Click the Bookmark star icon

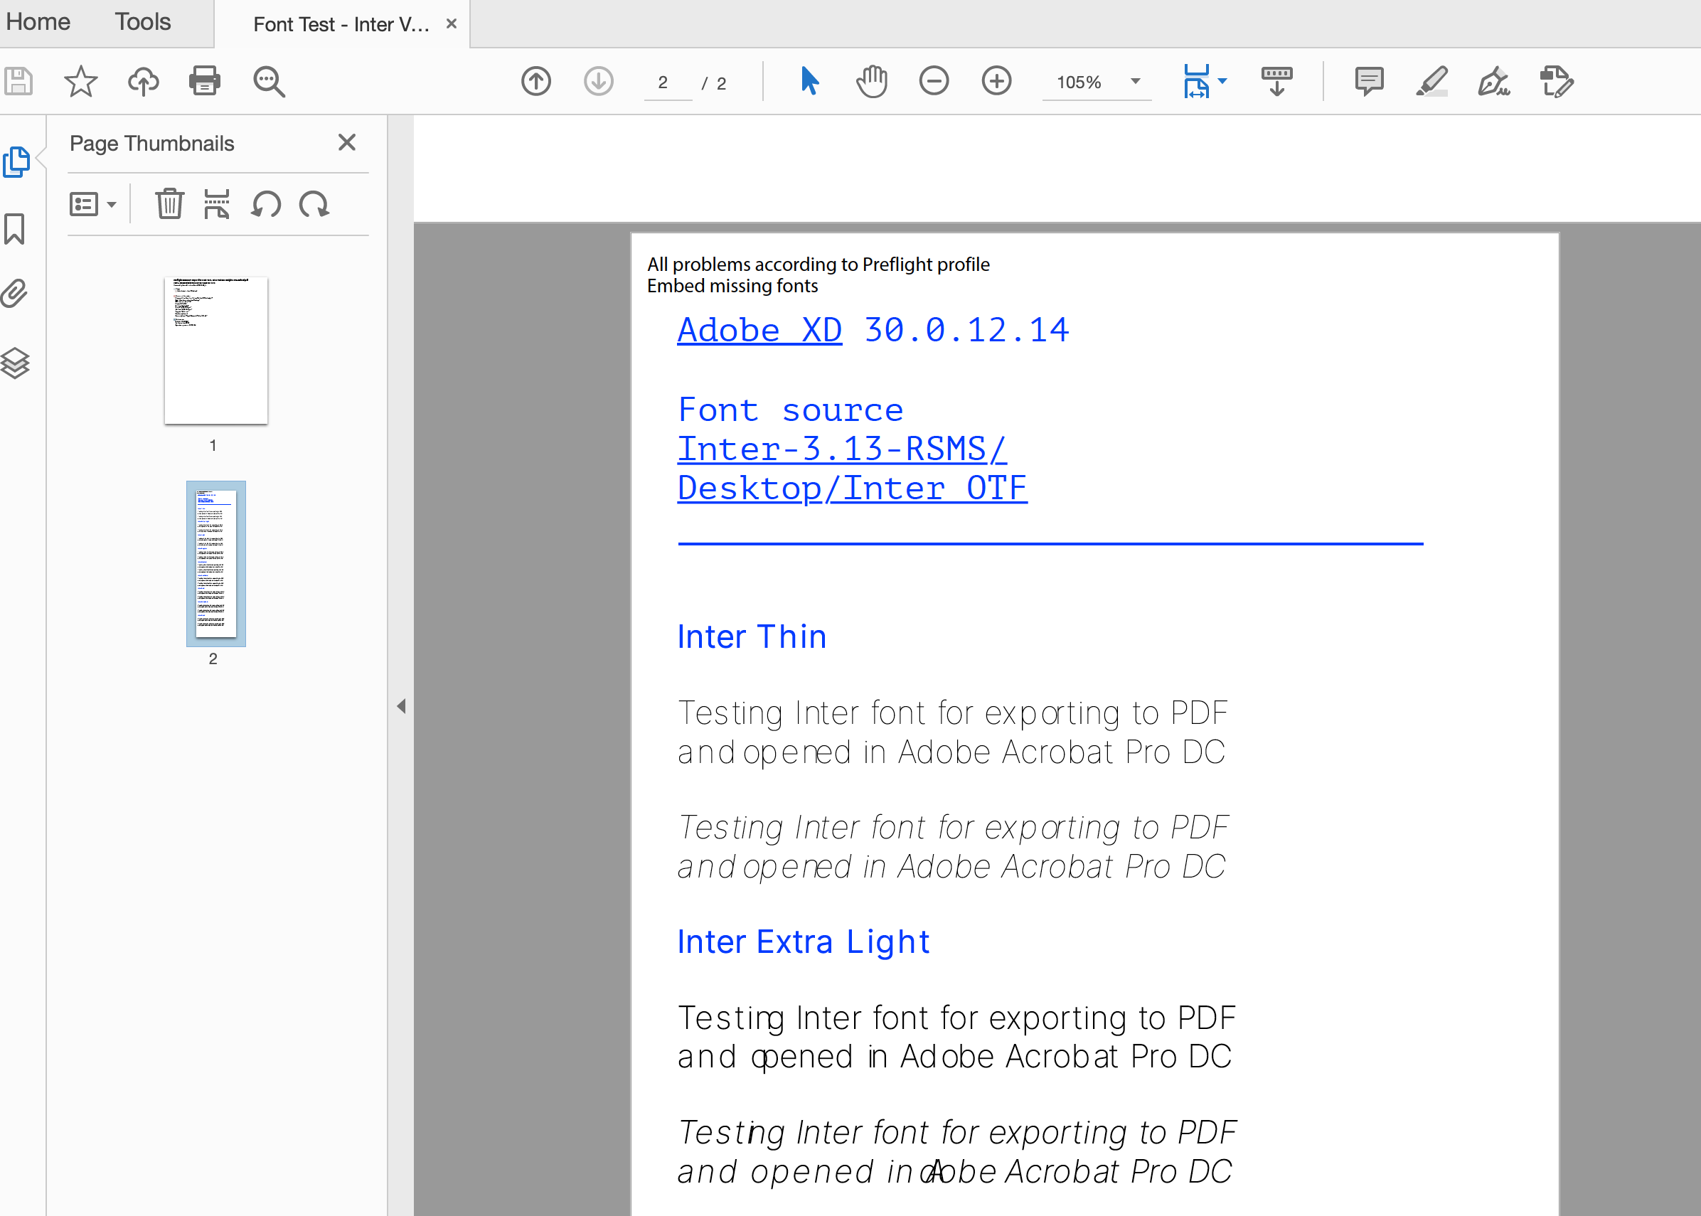pos(80,81)
